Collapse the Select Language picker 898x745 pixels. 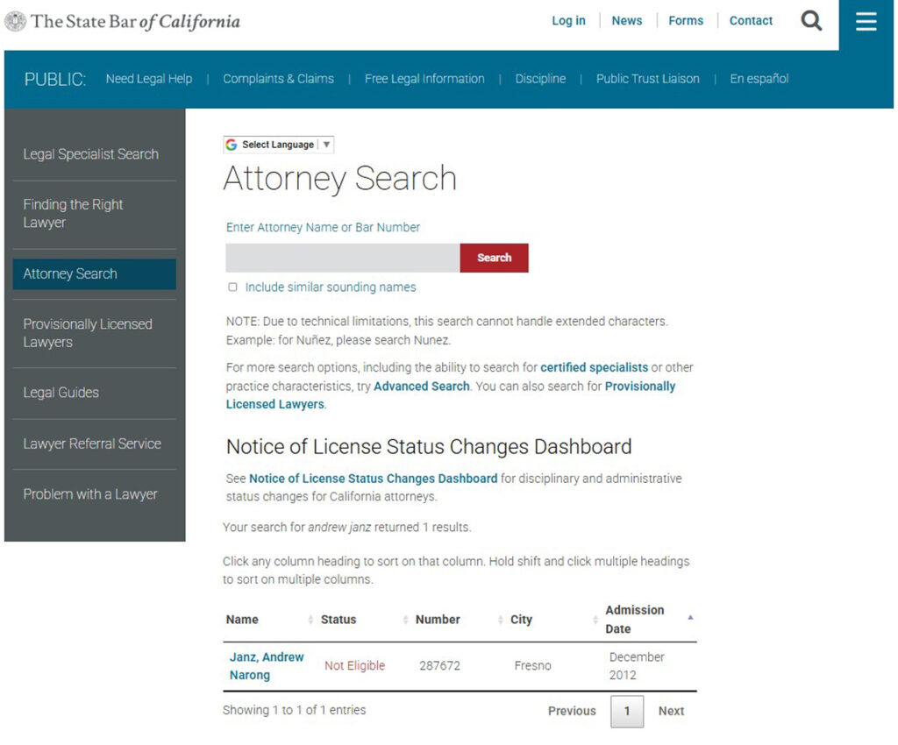(325, 144)
